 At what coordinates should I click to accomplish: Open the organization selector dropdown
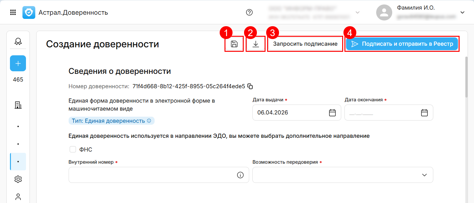pyautogui.click(x=358, y=12)
